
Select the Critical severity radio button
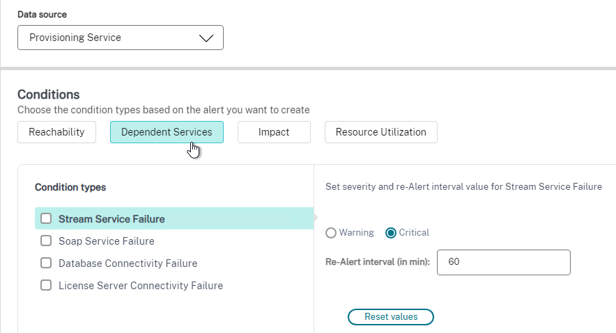click(x=390, y=233)
